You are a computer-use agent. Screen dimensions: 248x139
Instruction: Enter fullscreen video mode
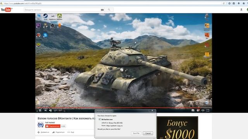coord(208,110)
